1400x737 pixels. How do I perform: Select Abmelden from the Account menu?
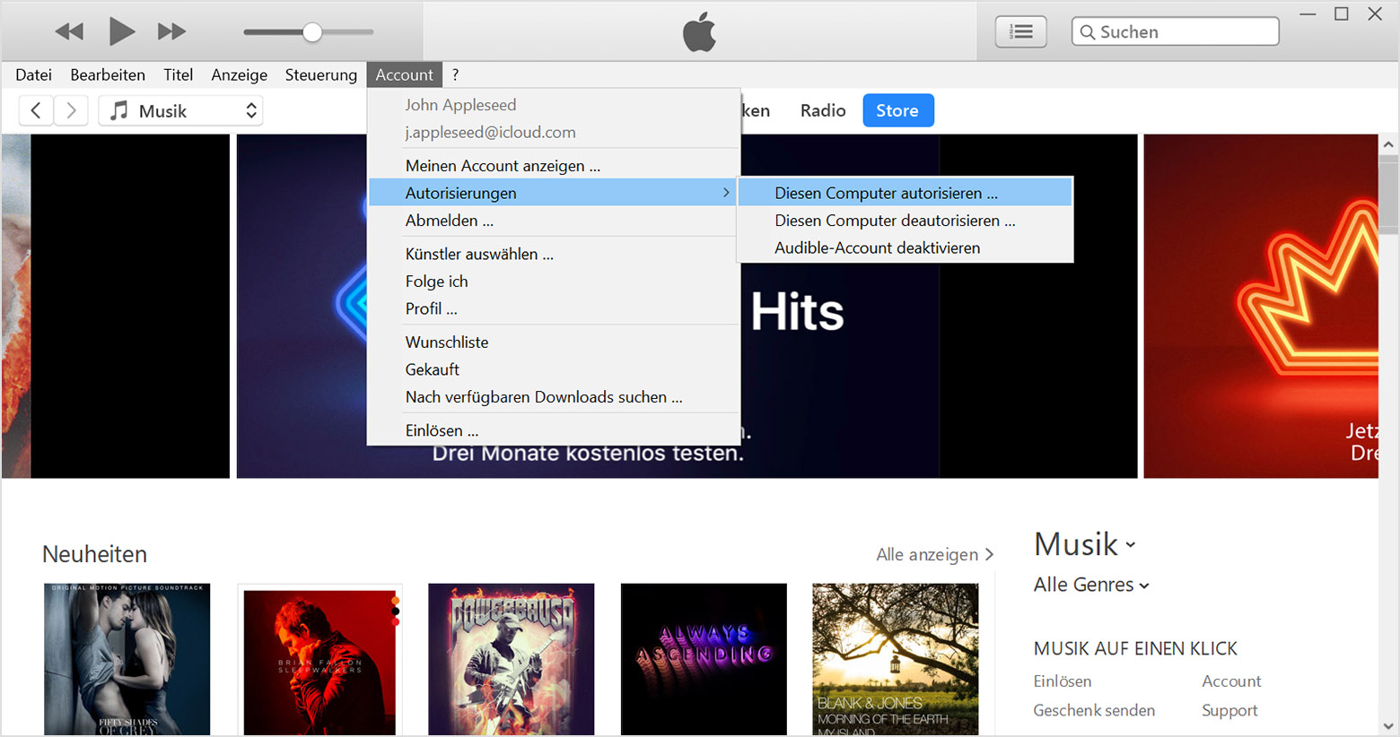click(554, 221)
